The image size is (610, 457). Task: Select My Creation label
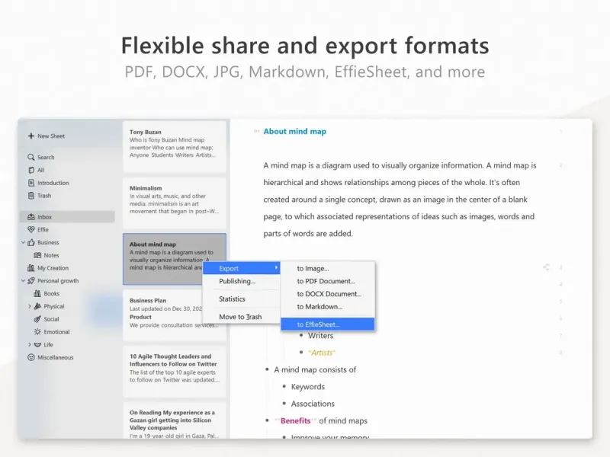(x=53, y=268)
